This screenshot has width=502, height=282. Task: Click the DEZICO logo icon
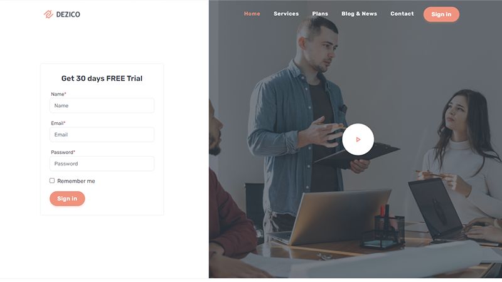(48, 14)
